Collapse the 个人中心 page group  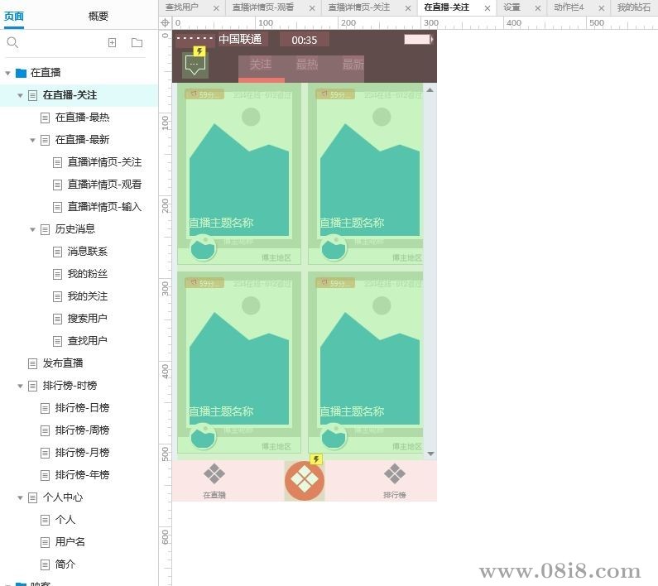21,497
